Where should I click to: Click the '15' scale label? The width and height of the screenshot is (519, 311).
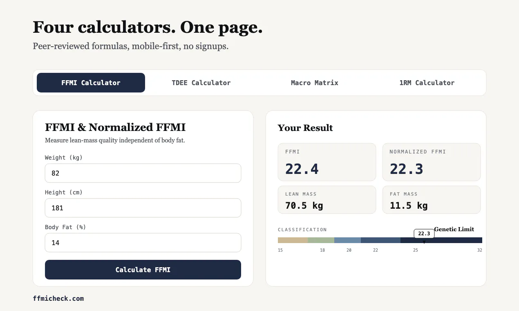pyautogui.click(x=280, y=250)
